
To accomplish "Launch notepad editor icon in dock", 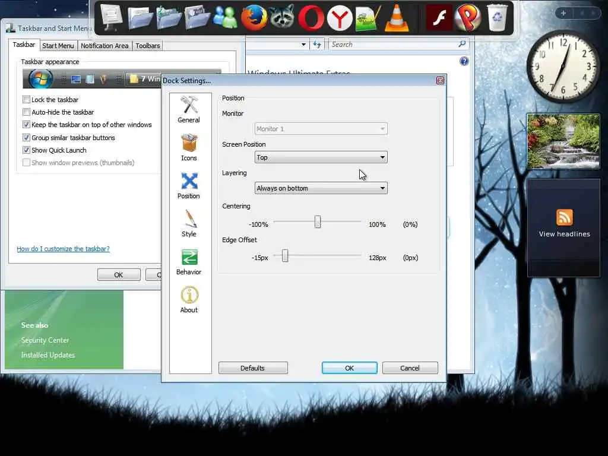I will tap(368, 18).
